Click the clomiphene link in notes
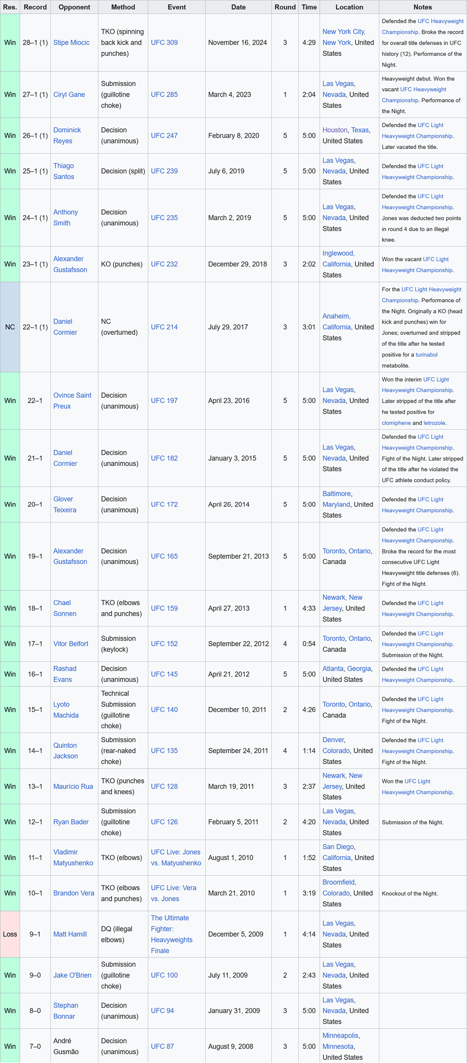This screenshot has width=467, height=1063. point(396,423)
